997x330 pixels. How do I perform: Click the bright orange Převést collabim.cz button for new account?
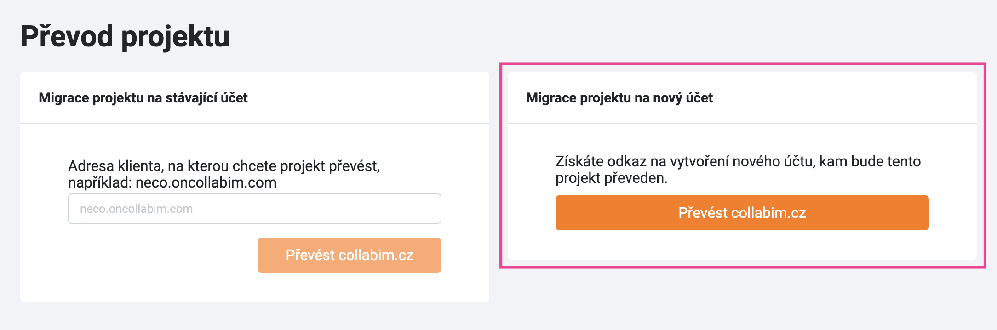[x=742, y=213]
